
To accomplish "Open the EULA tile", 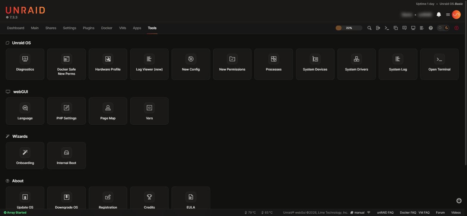I will coord(191,198).
